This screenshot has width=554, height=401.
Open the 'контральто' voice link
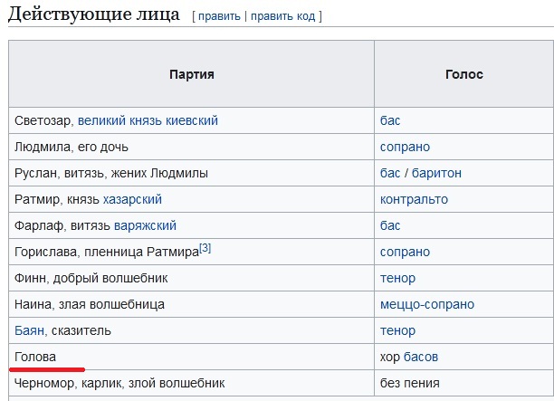pos(414,199)
